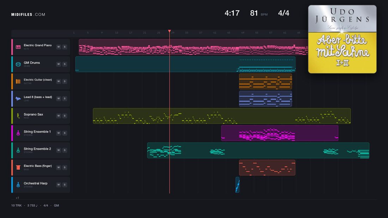Mute the Electric Guitar (clean) track
Image resolution: width=388 pixels, height=218 pixels.
tap(59, 81)
